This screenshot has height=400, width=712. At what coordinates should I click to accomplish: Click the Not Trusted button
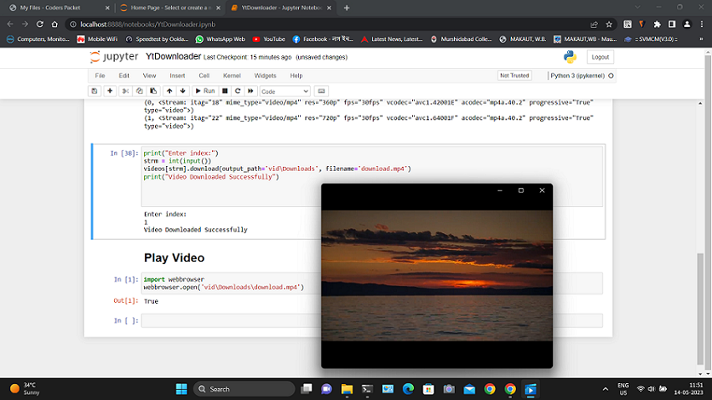coord(514,75)
